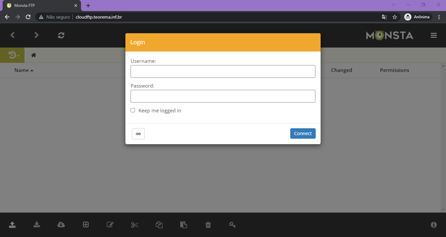The image size is (446, 237).
Task: Click the edit file pencil icon
Action: pos(110,225)
